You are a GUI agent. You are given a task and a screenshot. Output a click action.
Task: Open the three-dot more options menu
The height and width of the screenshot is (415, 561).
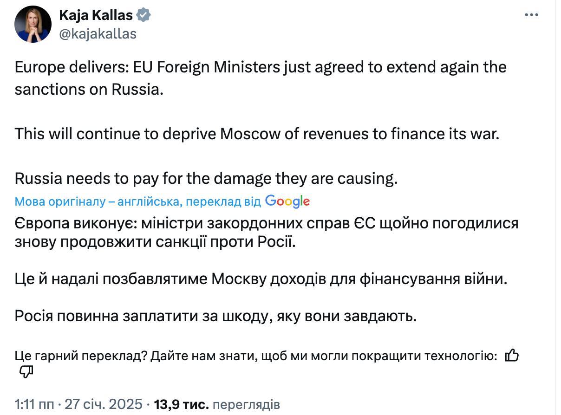tap(531, 15)
